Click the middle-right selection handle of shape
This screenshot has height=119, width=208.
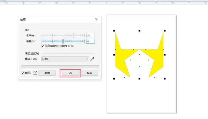click(165, 55)
